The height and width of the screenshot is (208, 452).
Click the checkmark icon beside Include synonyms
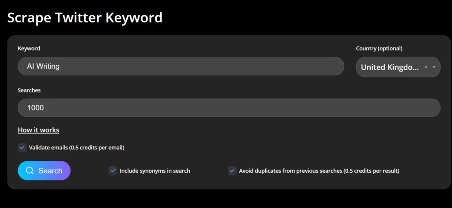click(x=113, y=171)
